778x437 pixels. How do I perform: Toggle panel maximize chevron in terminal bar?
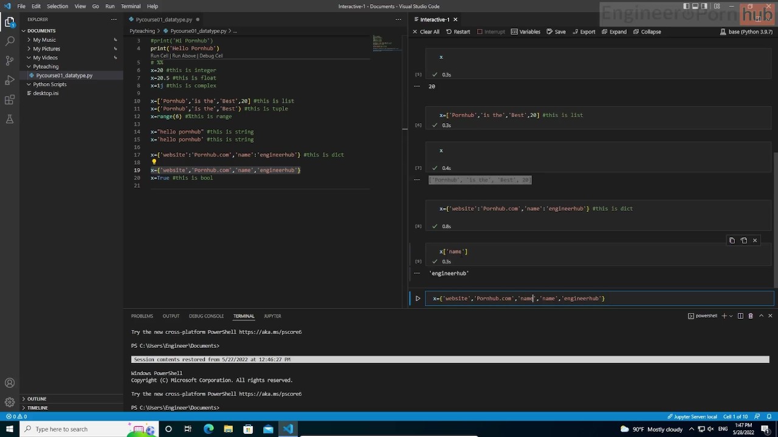point(760,316)
